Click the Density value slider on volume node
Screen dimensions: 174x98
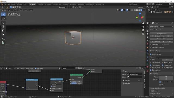point(76,81)
